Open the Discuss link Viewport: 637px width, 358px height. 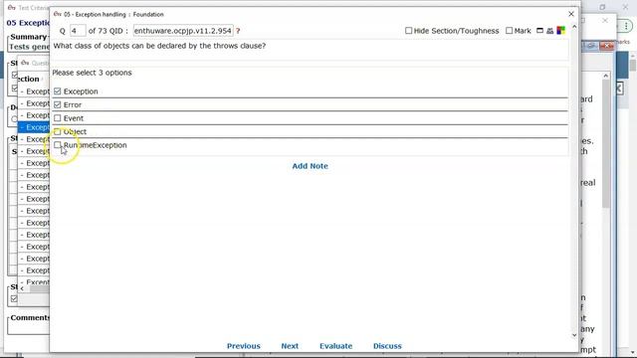tap(387, 346)
